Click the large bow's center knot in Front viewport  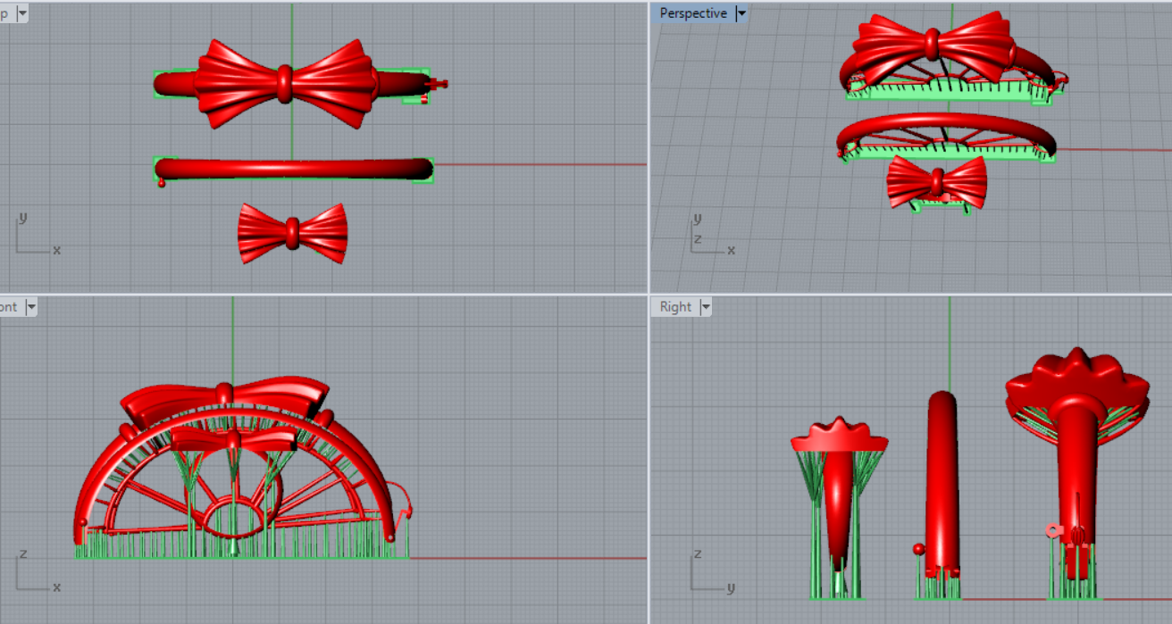[x=224, y=392]
